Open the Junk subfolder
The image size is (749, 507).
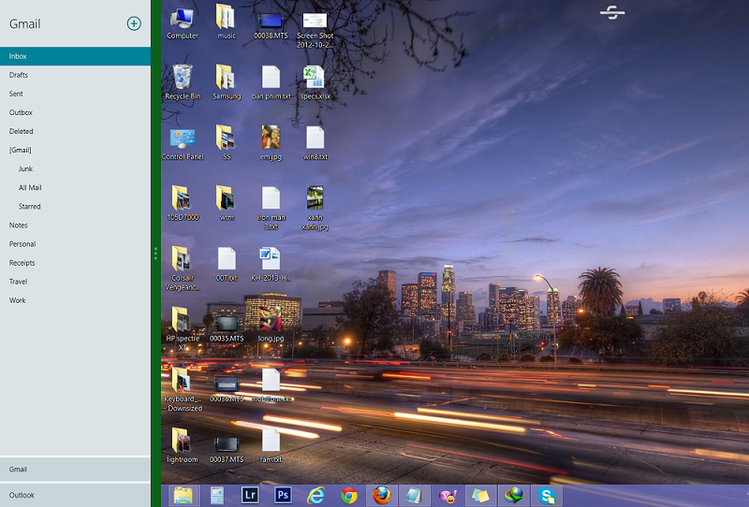[x=75, y=168]
